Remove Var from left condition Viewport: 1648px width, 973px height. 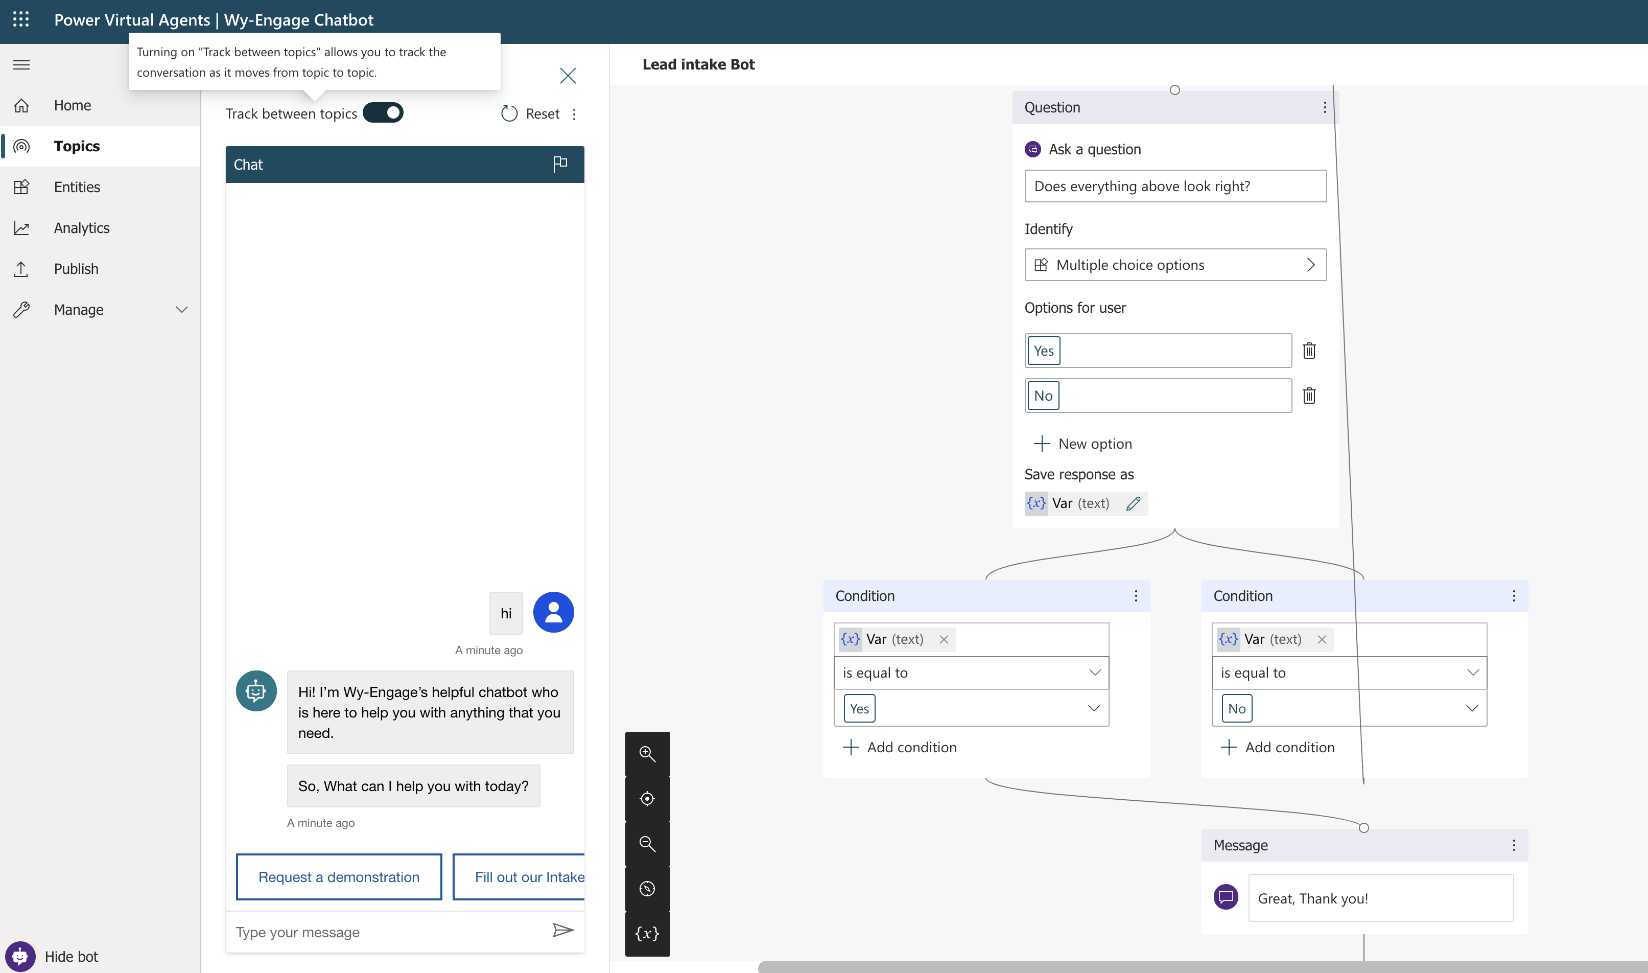tap(944, 639)
